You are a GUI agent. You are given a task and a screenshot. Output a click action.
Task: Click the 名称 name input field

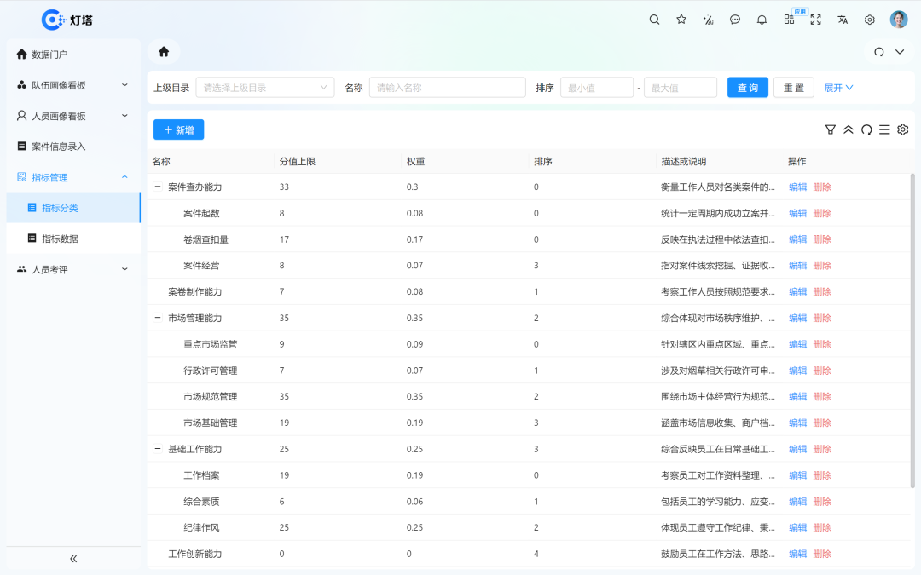(447, 87)
